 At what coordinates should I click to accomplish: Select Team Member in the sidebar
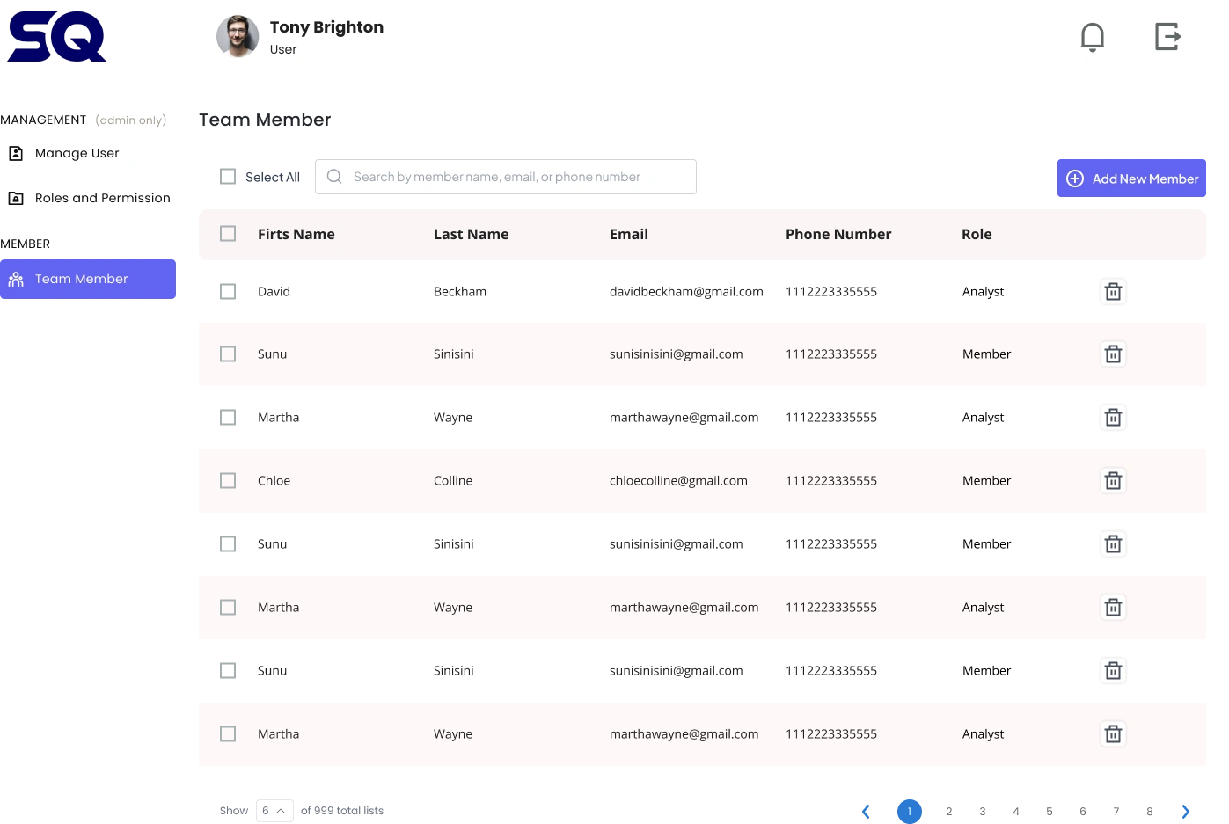88,279
